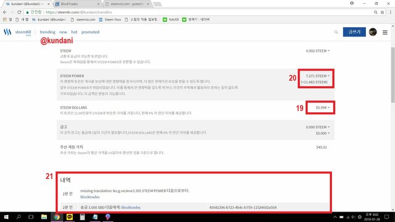The height and width of the screenshot is (222, 395).
Task: Expand the 7.271 STEEM power dropdown
Action: [318, 76]
